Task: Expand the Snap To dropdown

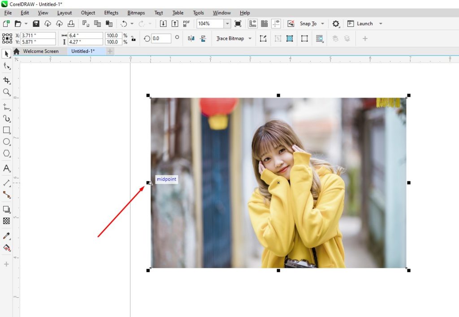Action: click(x=322, y=24)
